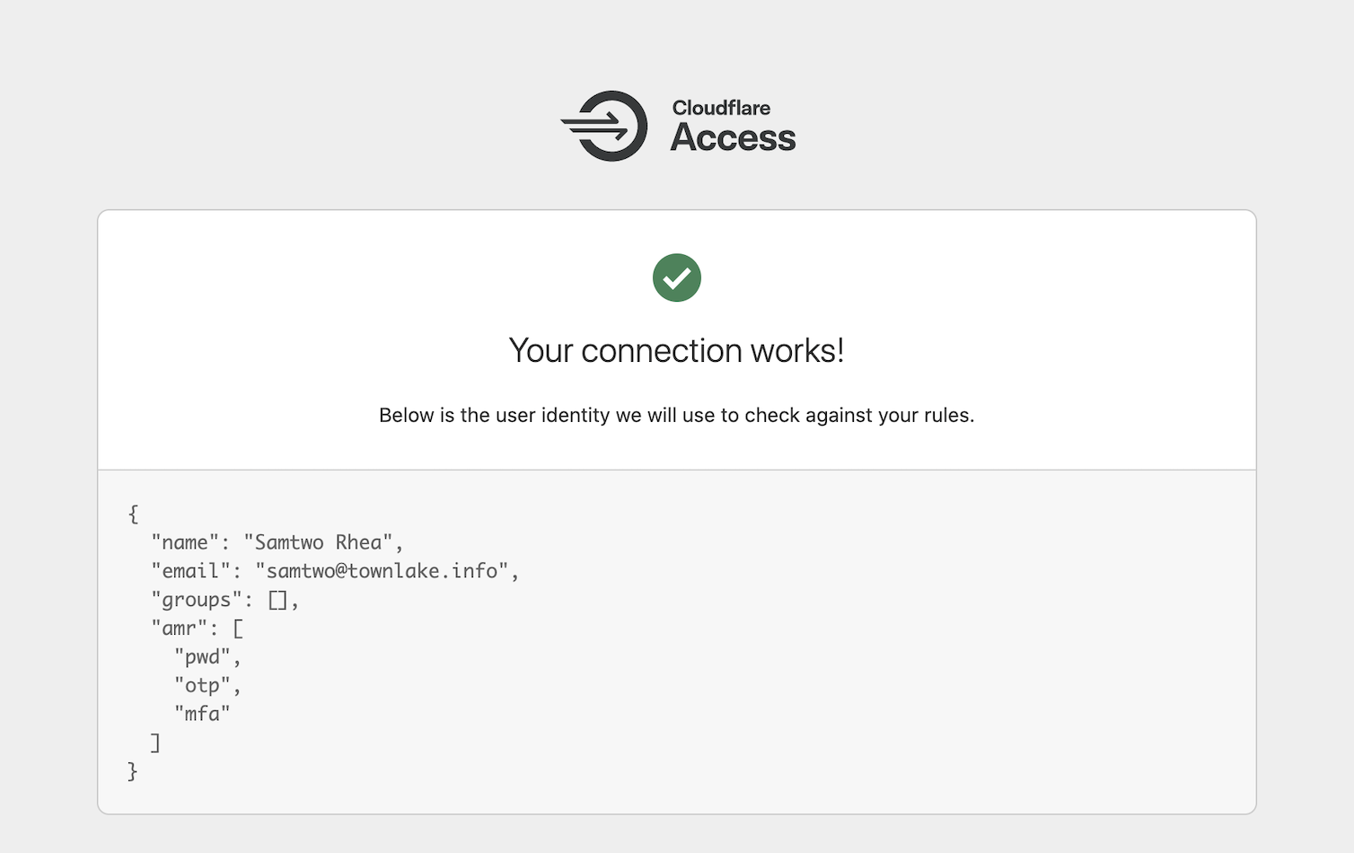Click the bold "Access" wordmark
The width and height of the screenshot is (1354, 853).
pyautogui.click(x=733, y=138)
